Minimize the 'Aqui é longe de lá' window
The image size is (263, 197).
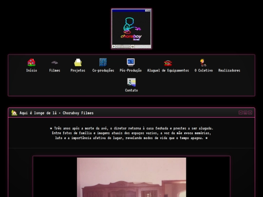(x=241, y=112)
